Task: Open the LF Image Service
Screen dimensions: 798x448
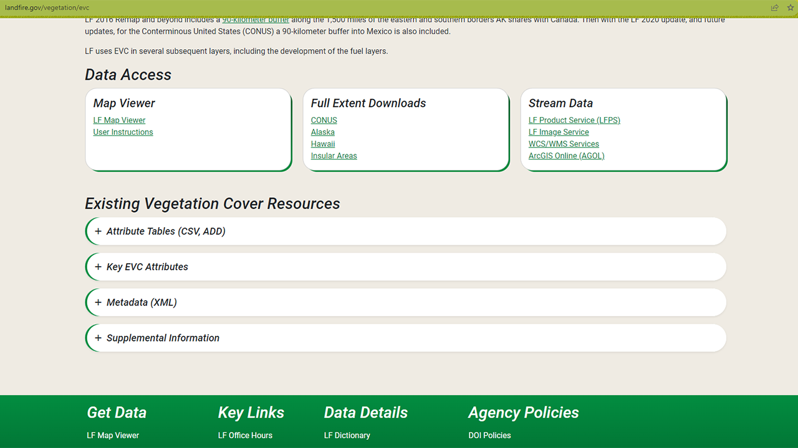Action: pyautogui.click(x=559, y=132)
